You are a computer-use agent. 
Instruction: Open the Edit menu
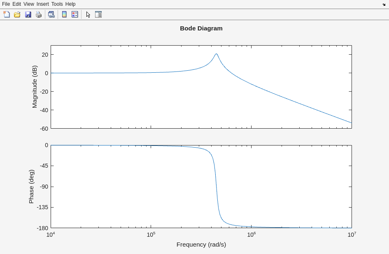tap(16, 4)
